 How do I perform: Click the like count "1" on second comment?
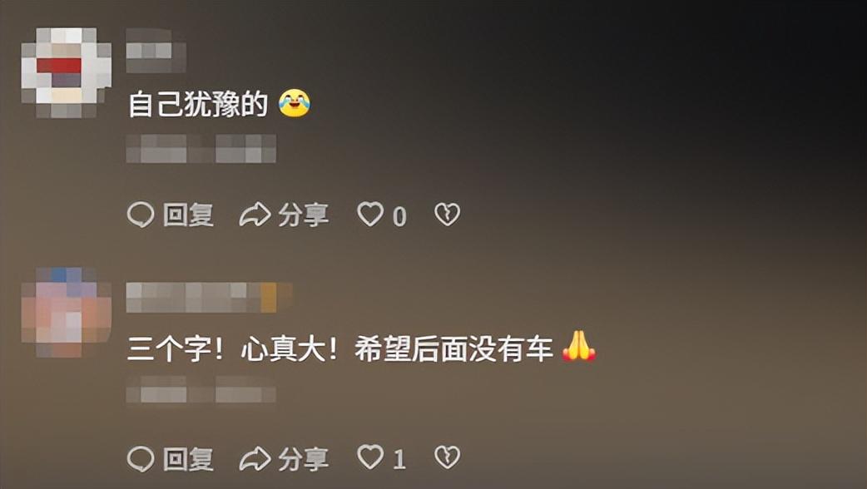(x=399, y=460)
